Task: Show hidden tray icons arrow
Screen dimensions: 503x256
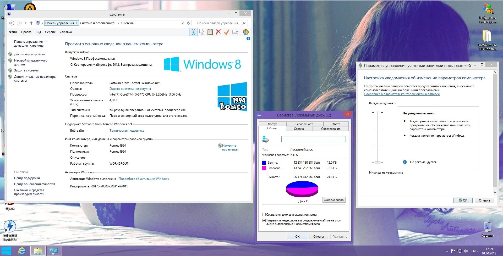Action: click(447, 251)
